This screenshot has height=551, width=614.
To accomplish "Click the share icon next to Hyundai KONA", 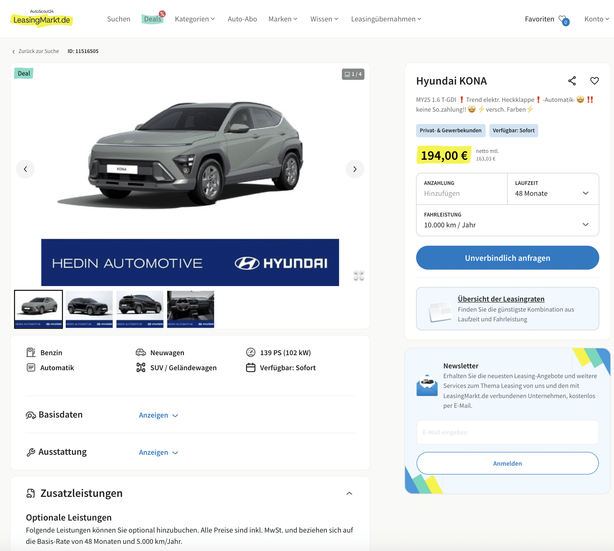I will [x=572, y=81].
